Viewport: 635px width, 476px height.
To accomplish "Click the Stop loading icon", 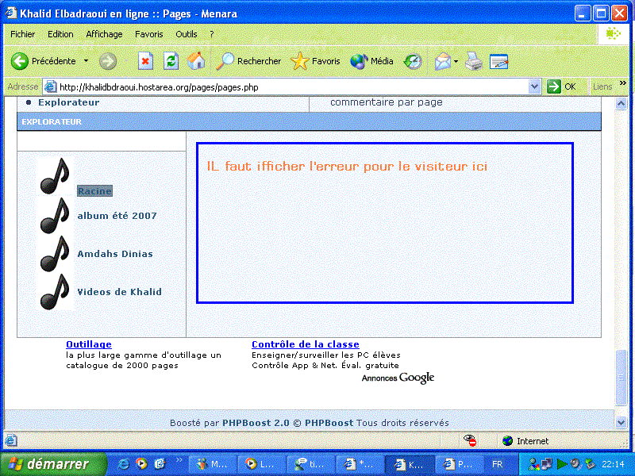I will click(146, 61).
